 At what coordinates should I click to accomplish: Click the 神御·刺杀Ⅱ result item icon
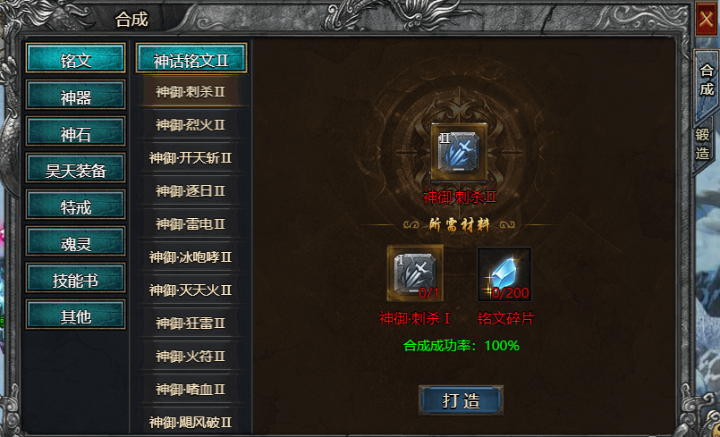tap(459, 152)
